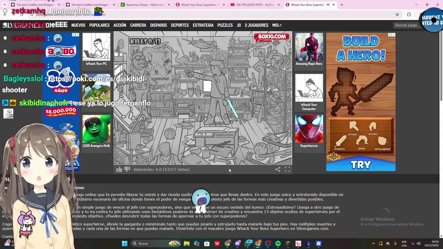Open .IO games category
This screenshot has height=249, width=443.
point(238,25)
